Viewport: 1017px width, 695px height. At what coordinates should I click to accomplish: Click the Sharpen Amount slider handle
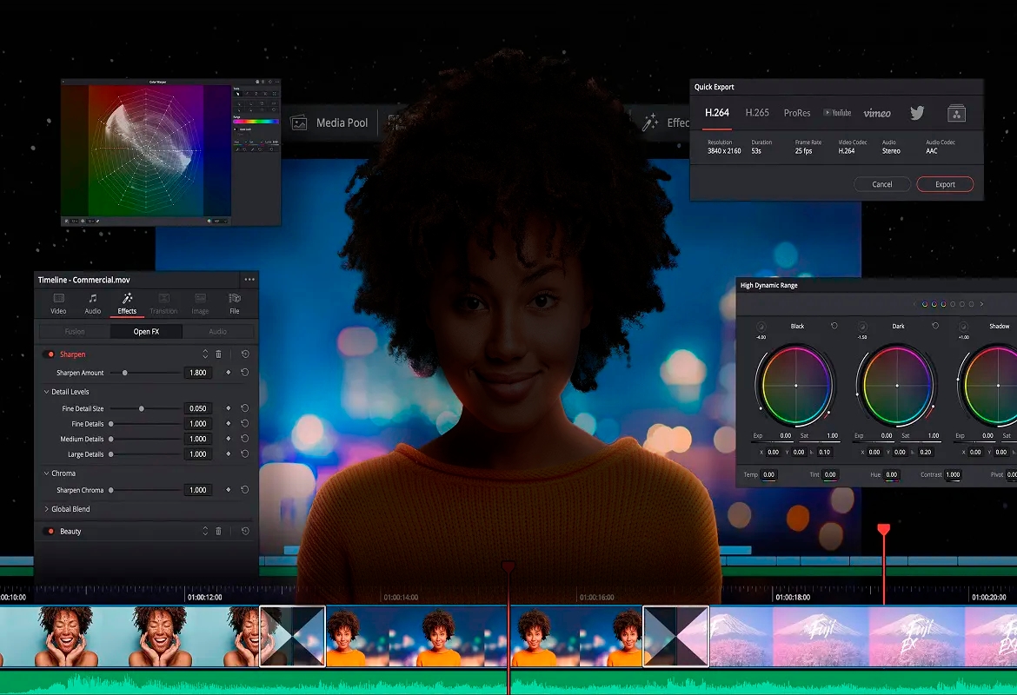point(125,373)
